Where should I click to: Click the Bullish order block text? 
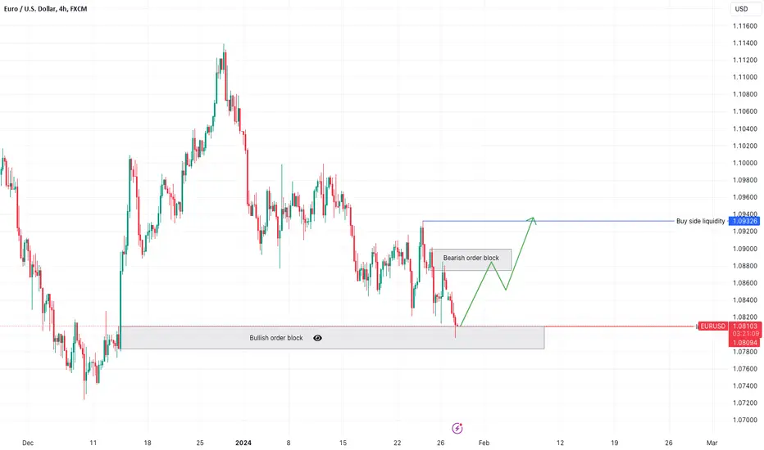pos(275,338)
